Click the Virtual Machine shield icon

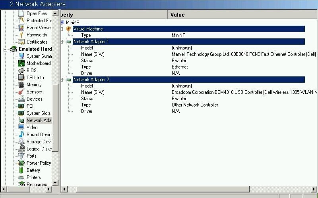(x=68, y=29)
